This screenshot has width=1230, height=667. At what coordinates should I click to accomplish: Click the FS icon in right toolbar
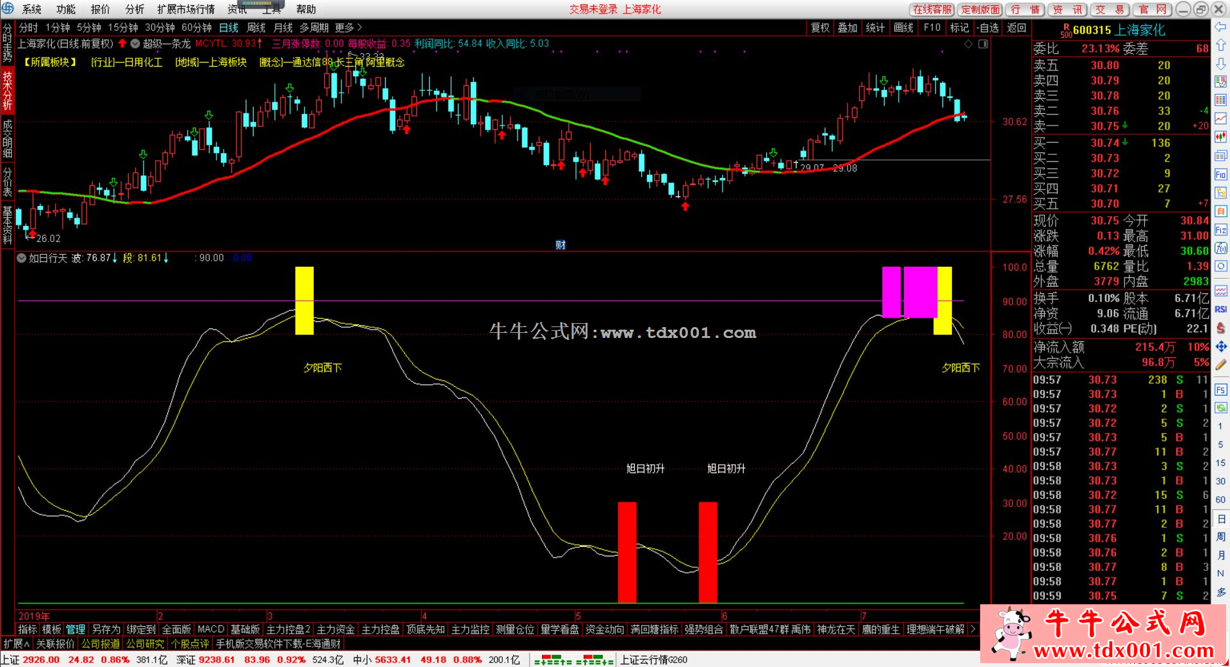coord(1220,389)
